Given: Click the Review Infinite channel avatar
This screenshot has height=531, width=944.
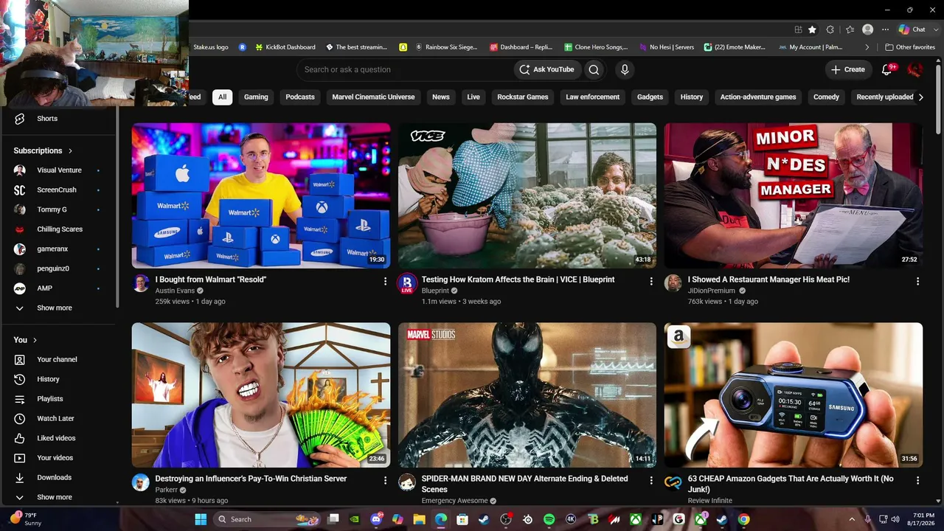Looking at the screenshot, I should (673, 483).
